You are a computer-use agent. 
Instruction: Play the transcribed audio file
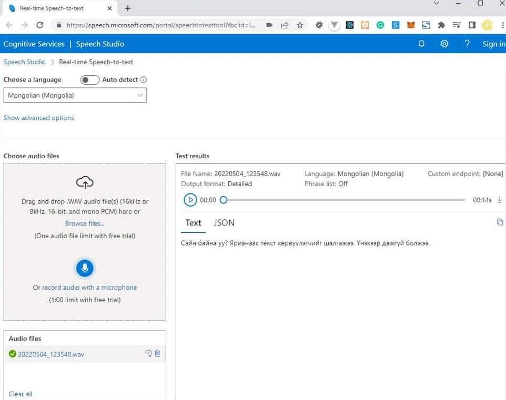[x=190, y=200]
